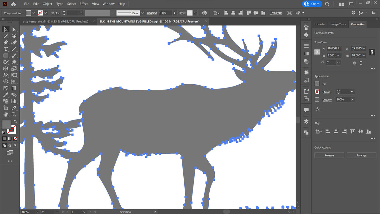Open the Object menu
This screenshot has height=214, width=380.
(47, 4)
